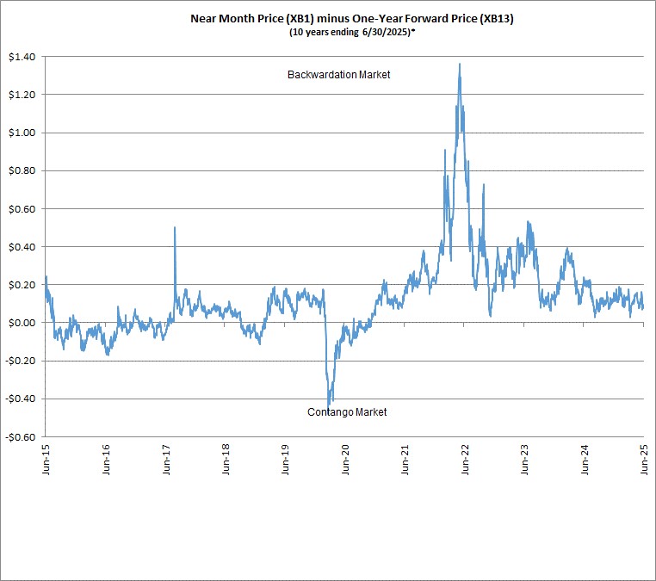Click the Jun-20 x-axis label

point(344,460)
